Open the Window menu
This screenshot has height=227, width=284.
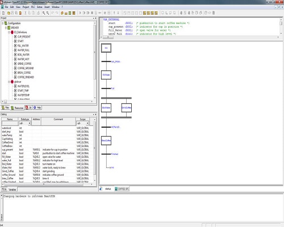[x=56, y=7]
